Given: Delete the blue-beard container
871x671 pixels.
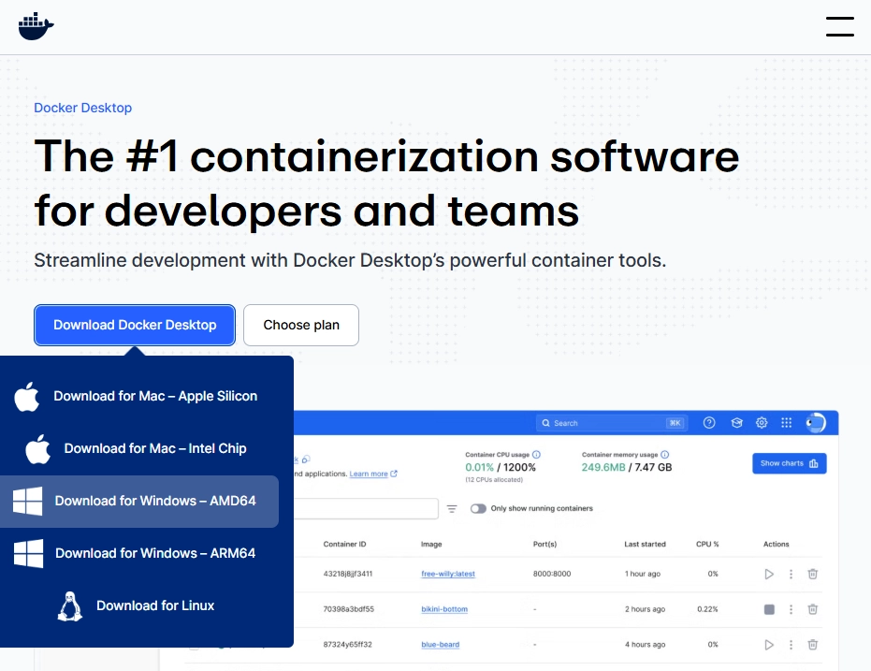Looking at the screenshot, I should [813, 645].
